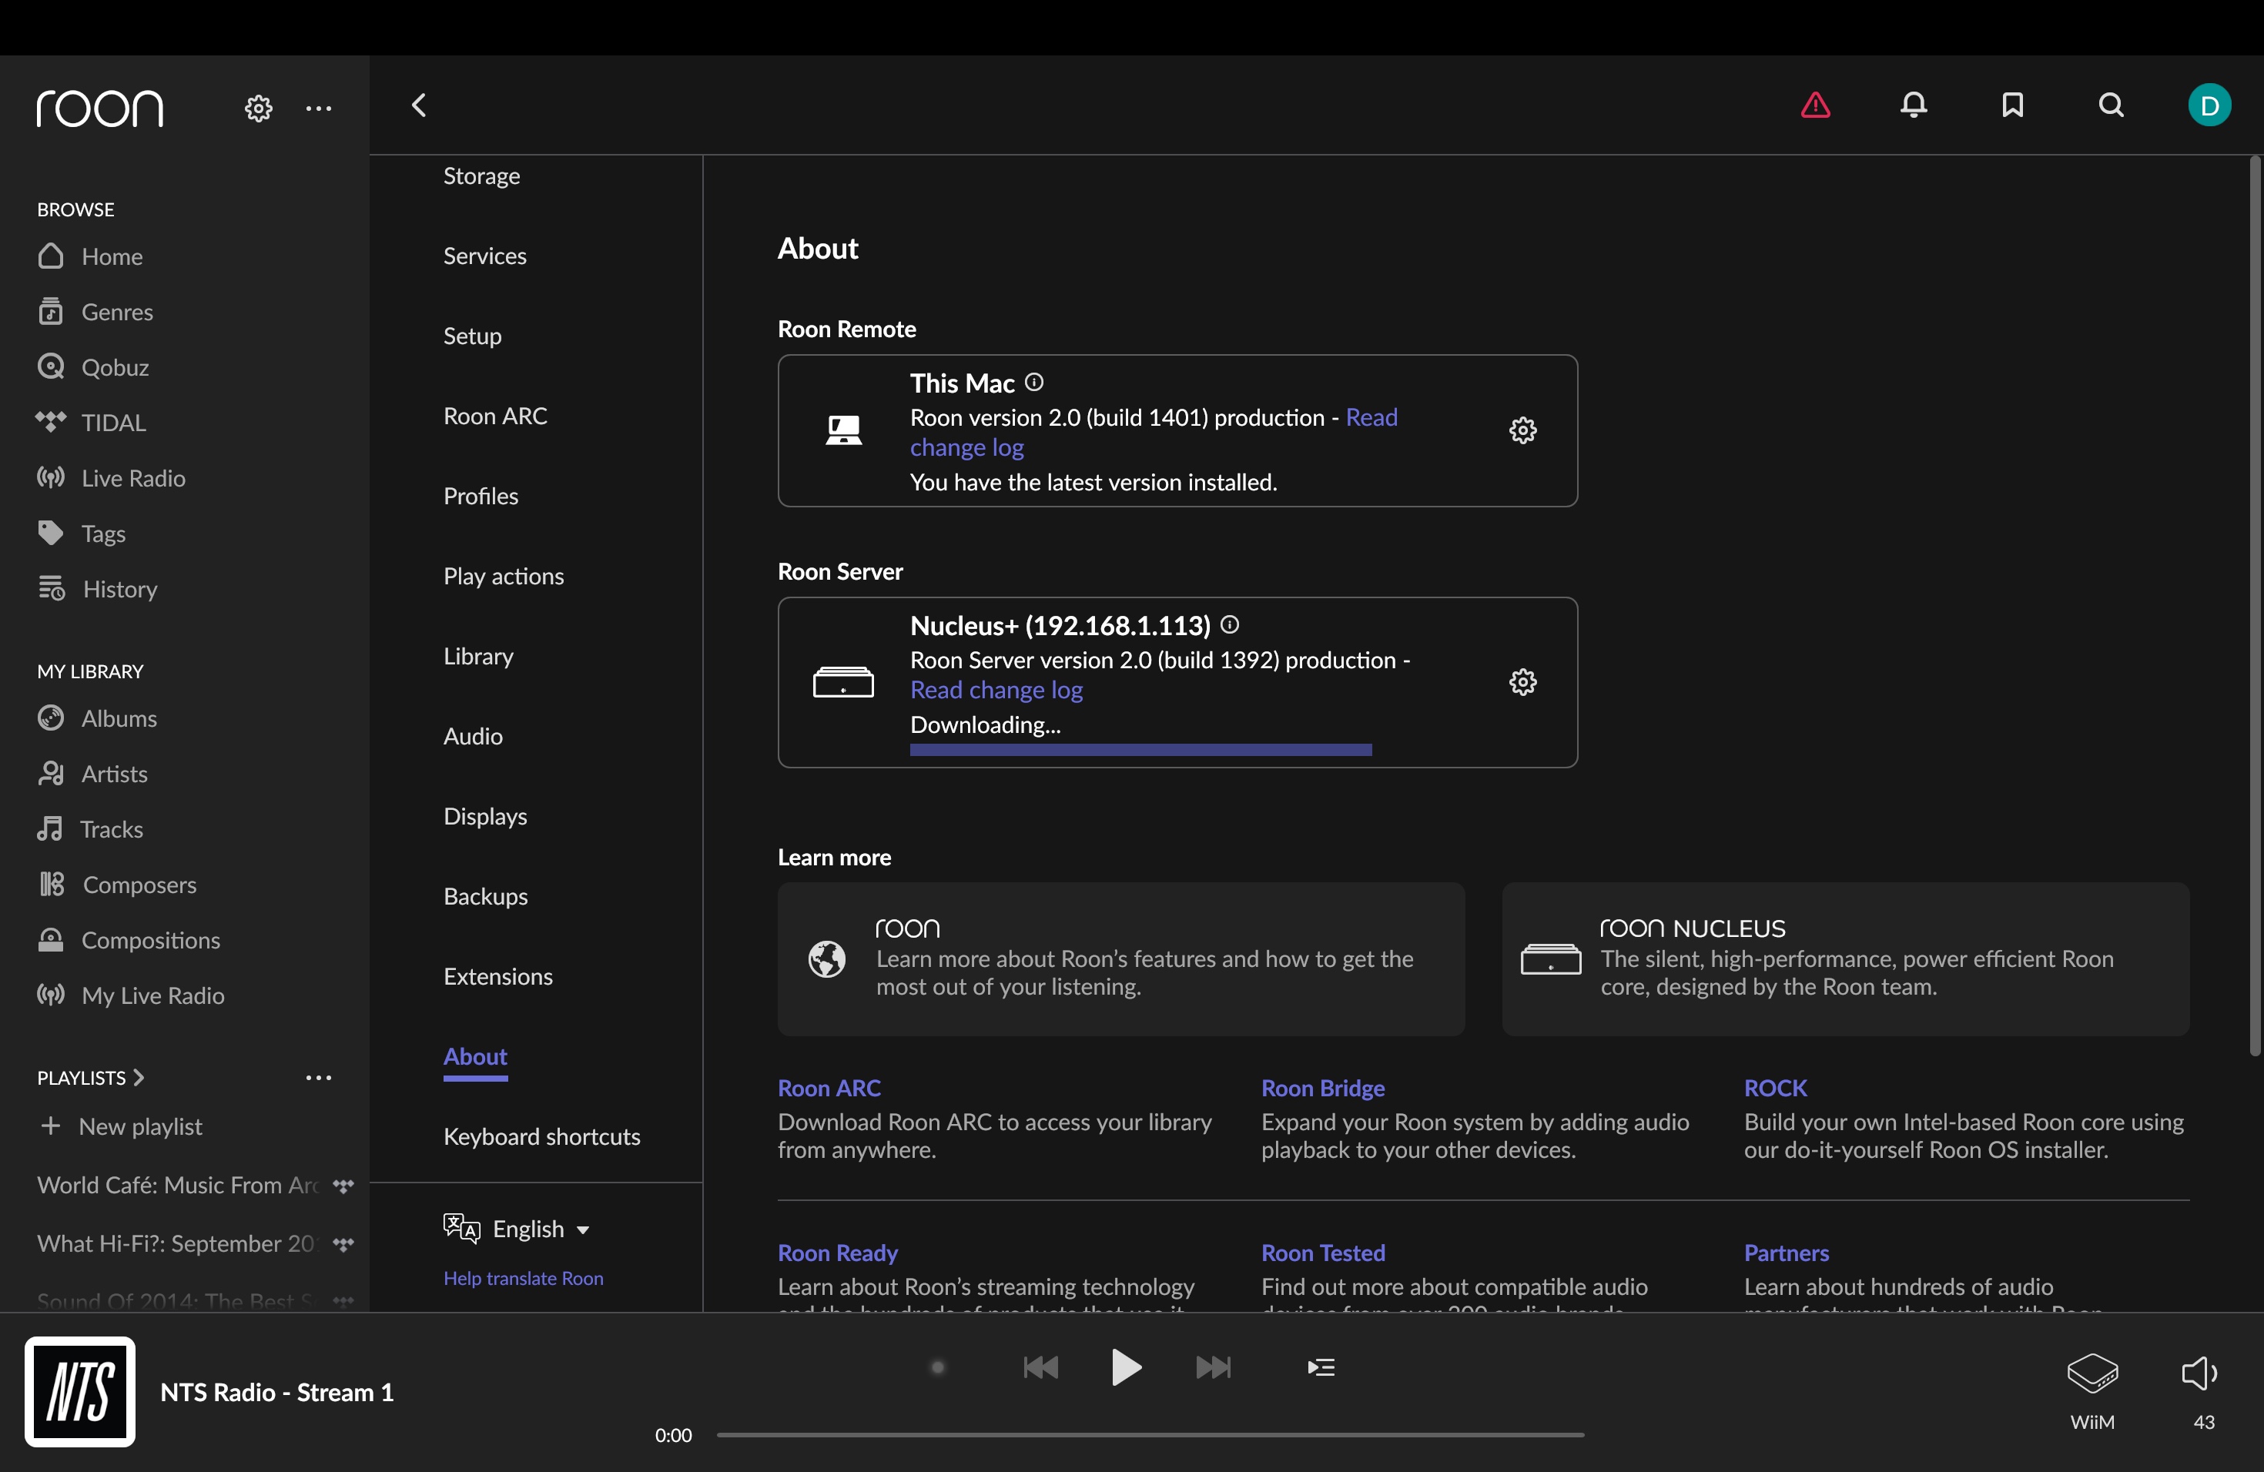The height and width of the screenshot is (1472, 2264).
Task: Open the Roon Bridge link
Action: pyautogui.click(x=1322, y=1087)
